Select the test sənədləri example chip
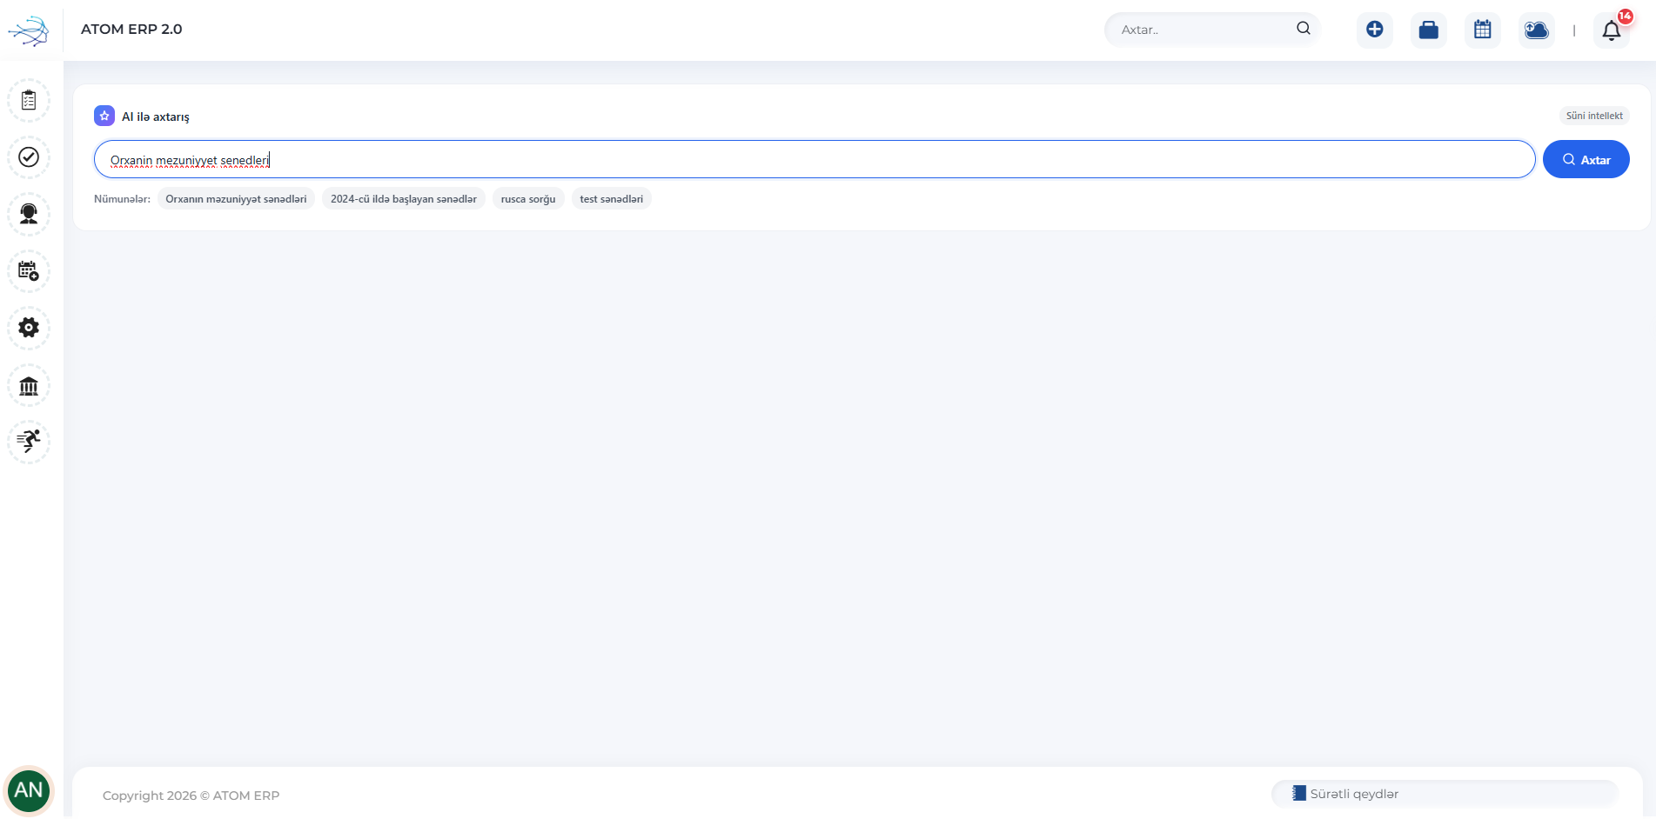1656x819 pixels. pos(612,199)
